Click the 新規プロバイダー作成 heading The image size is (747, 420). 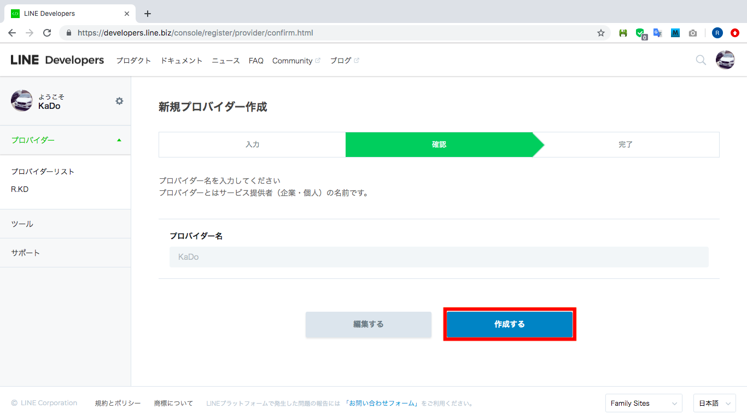tap(213, 107)
